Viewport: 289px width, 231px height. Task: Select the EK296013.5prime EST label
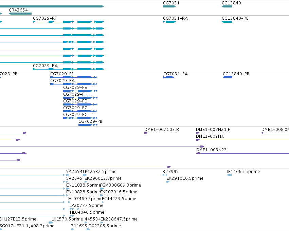(x=103, y=178)
